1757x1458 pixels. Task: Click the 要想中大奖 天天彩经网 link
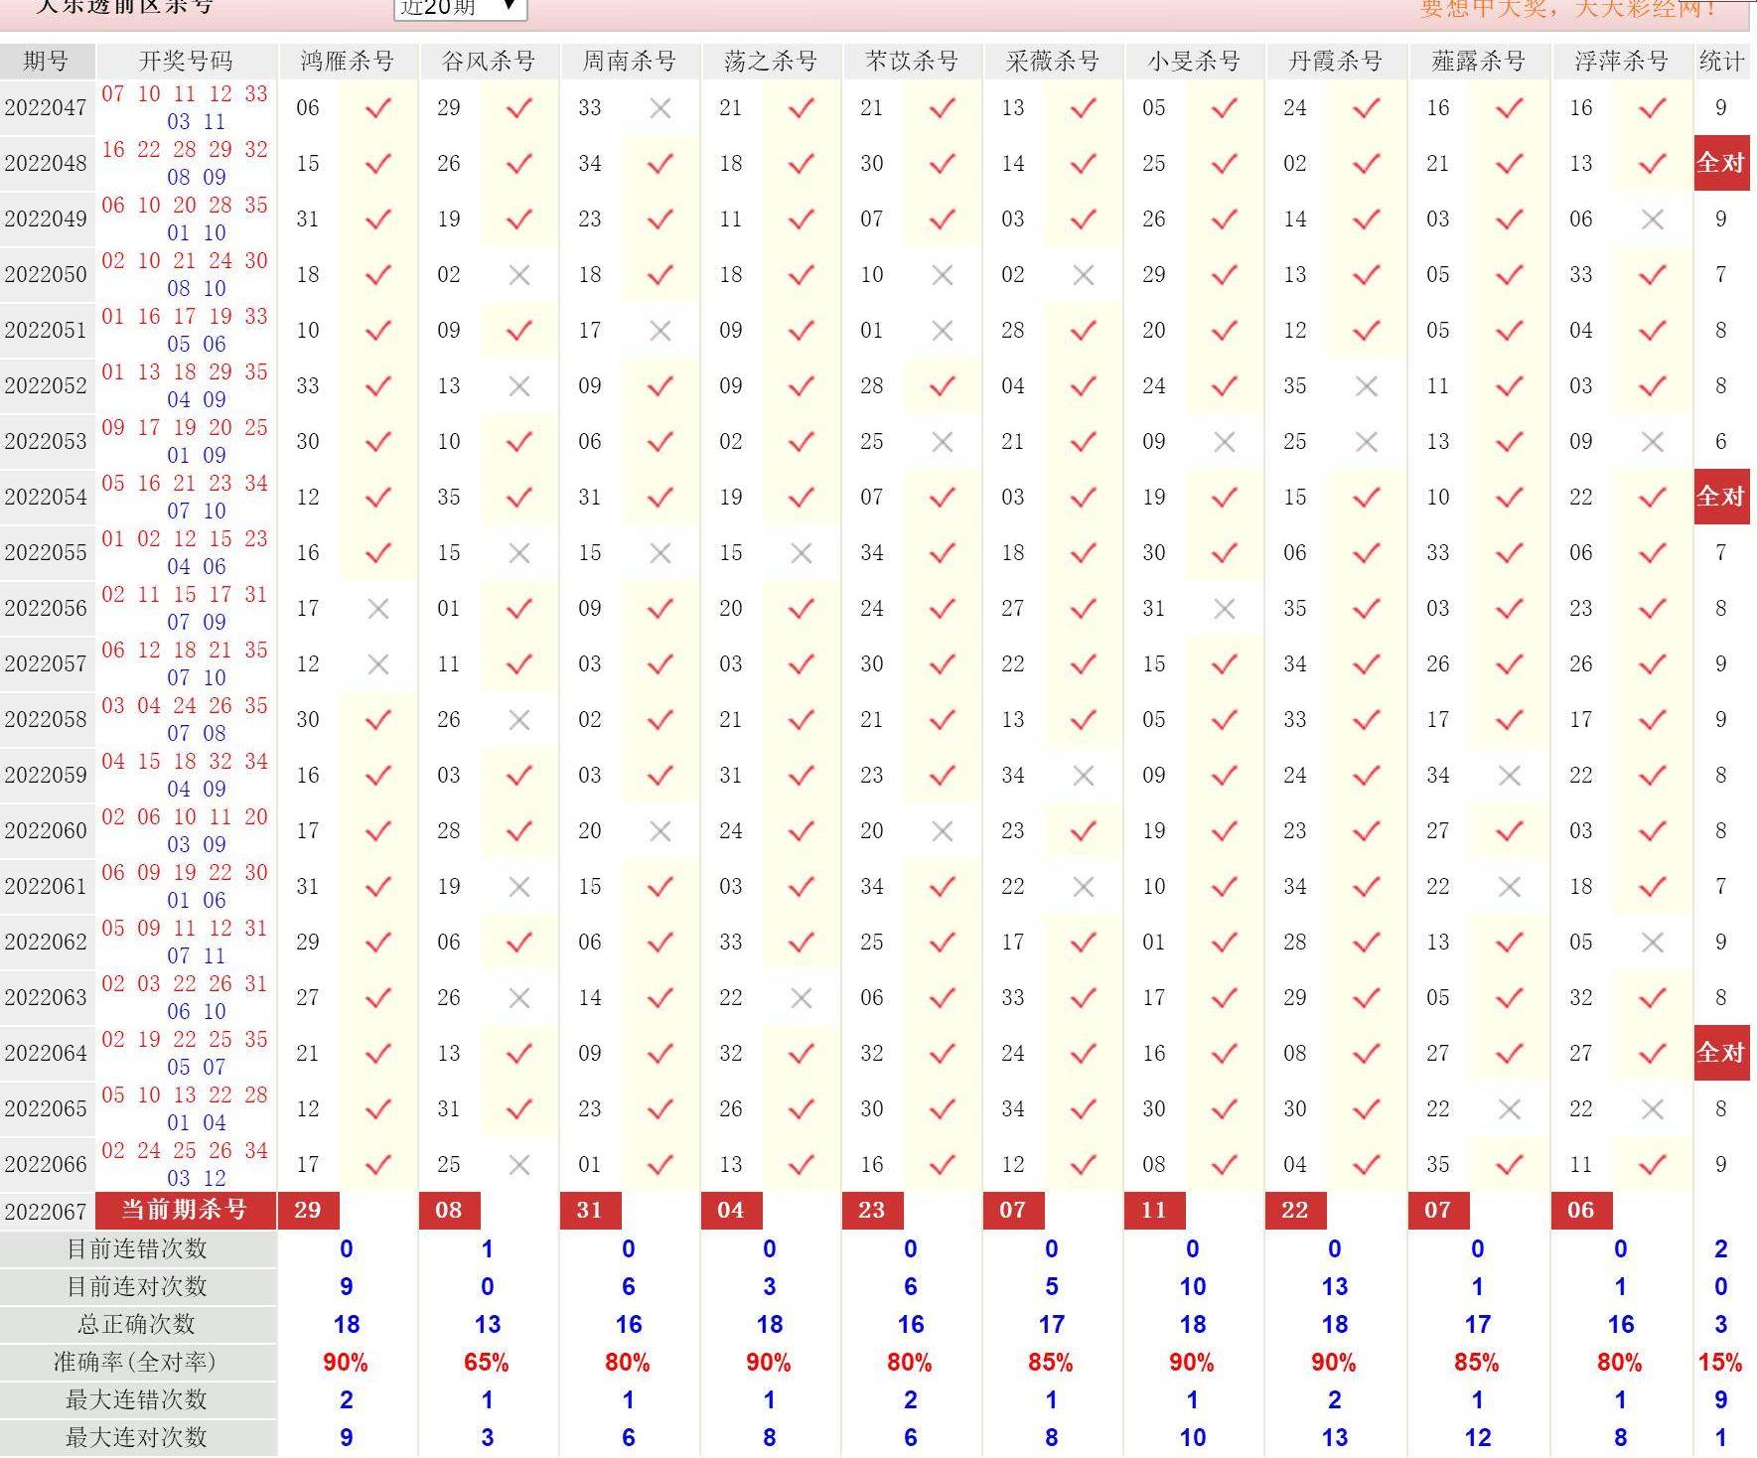pyautogui.click(x=1568, y=9)
